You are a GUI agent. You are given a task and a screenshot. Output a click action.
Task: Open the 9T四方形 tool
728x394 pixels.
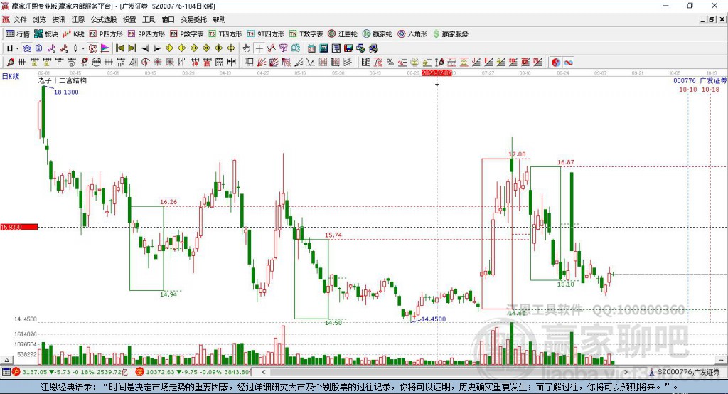coord(266,34)
